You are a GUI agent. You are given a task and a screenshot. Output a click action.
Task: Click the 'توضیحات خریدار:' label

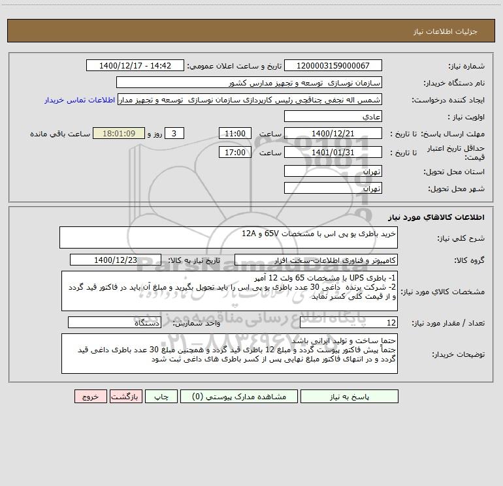click(458, 354)
